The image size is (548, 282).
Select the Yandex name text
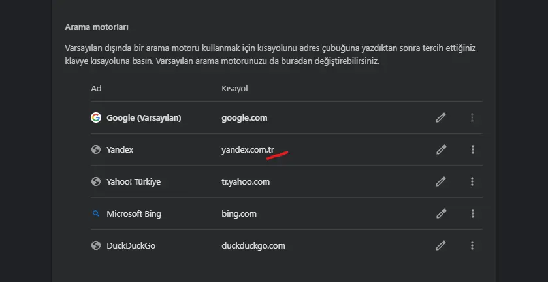[x=120, y=150]
